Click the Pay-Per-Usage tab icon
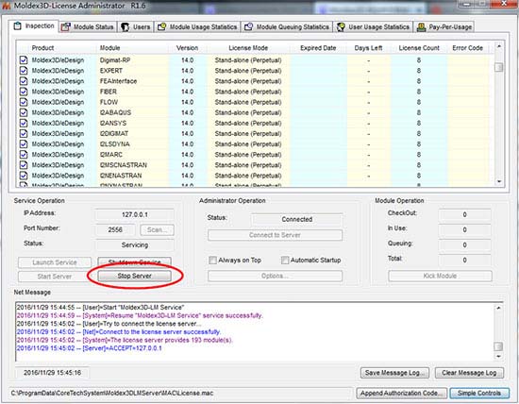 422,27
